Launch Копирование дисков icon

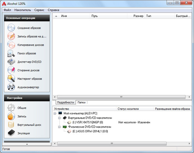[x=11, y=45]
